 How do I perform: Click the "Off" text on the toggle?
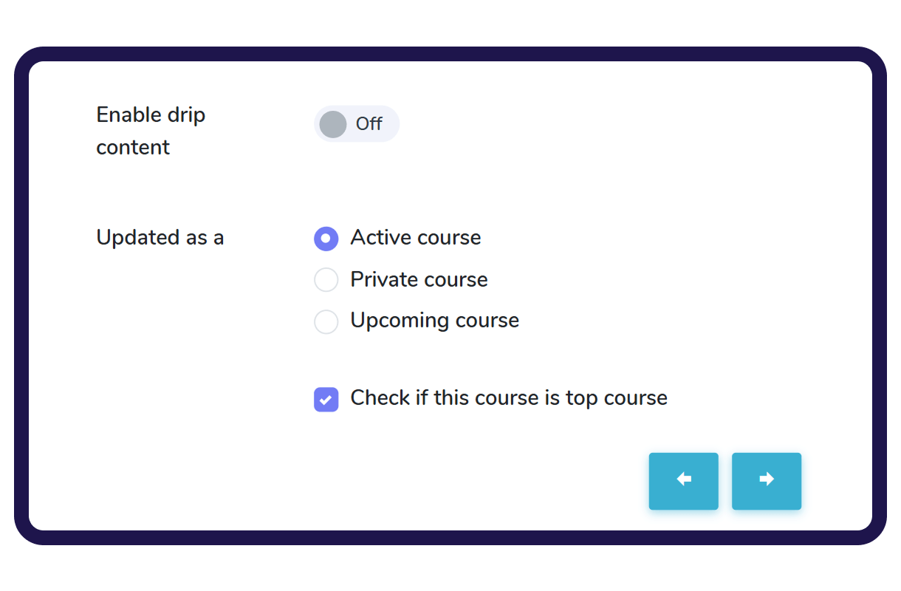(x=369, y=124)
